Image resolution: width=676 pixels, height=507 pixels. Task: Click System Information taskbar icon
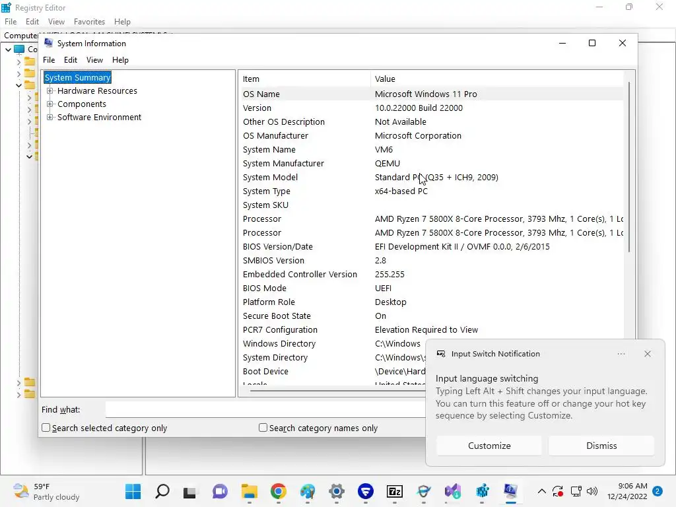pyautogui.click(x=511, y=491)
